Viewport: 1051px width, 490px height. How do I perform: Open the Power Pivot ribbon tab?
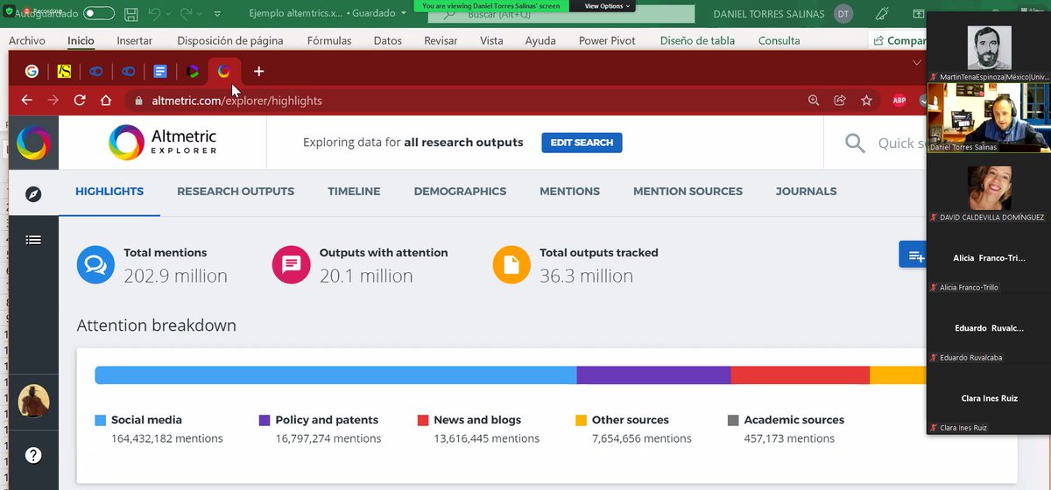[x=609, y=40]
